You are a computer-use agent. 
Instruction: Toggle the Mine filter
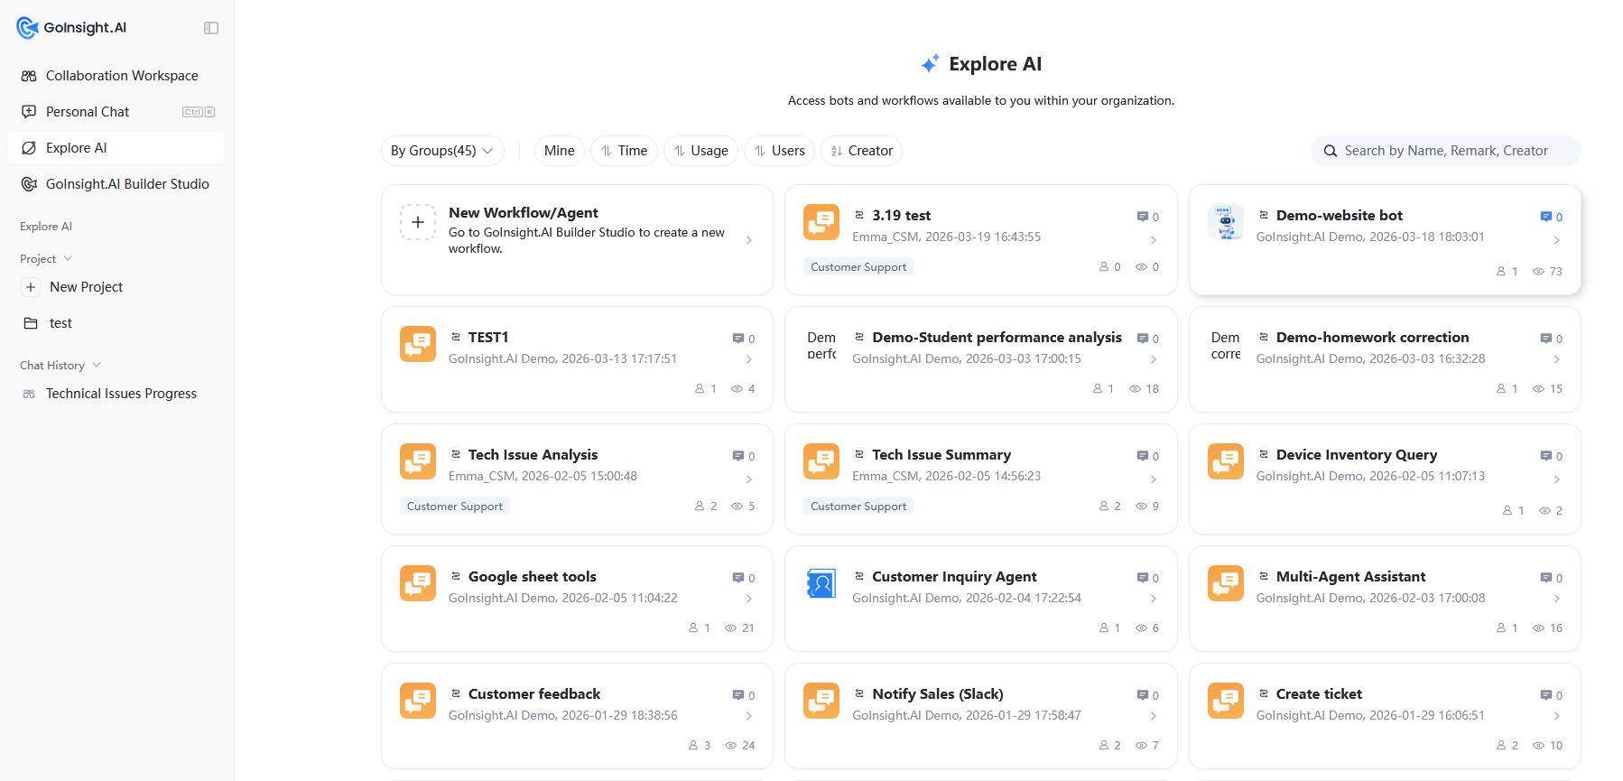point(559,151)
